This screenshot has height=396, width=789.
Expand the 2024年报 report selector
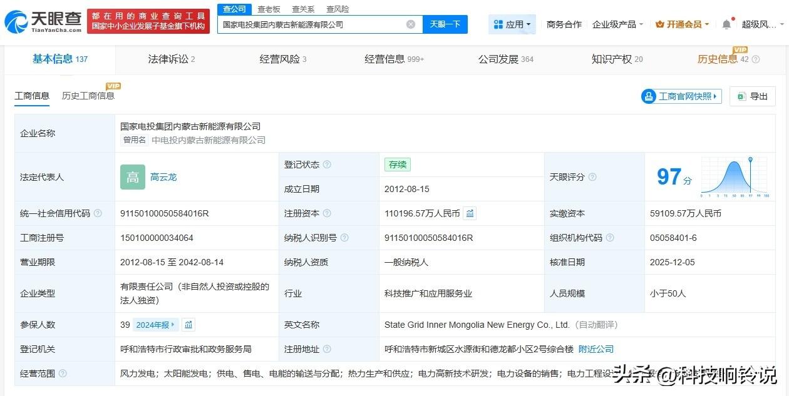tap(157, 325)
